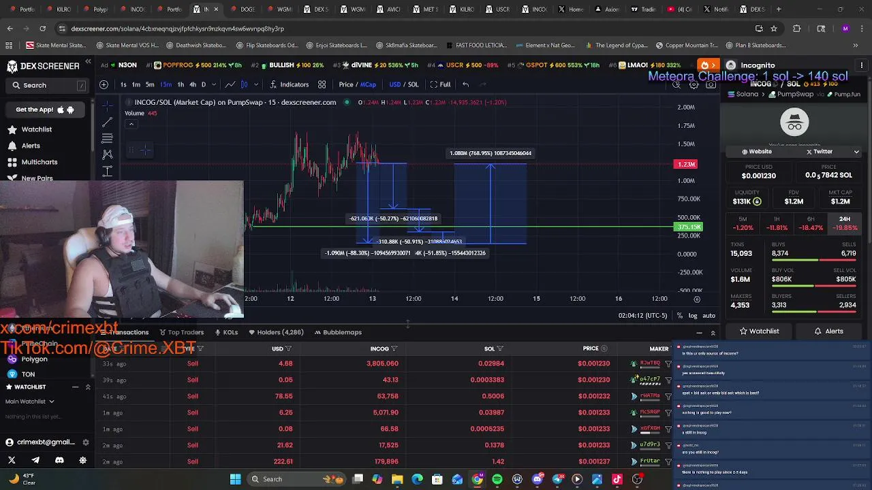This screenshot has width=872, height=490.
Task: Expand the timeframe dropdown arrow
Action: click(x=215, y=84)
